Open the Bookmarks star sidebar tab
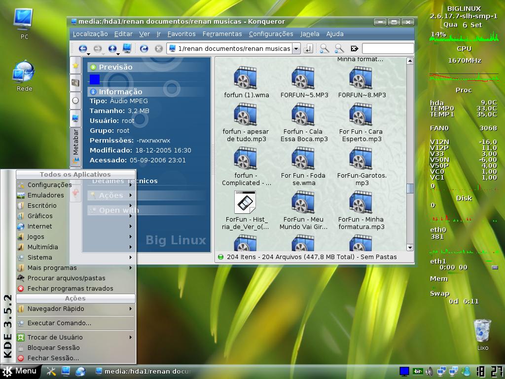The image size is (505, 379). pyautogui.click(x=75, y=66)
